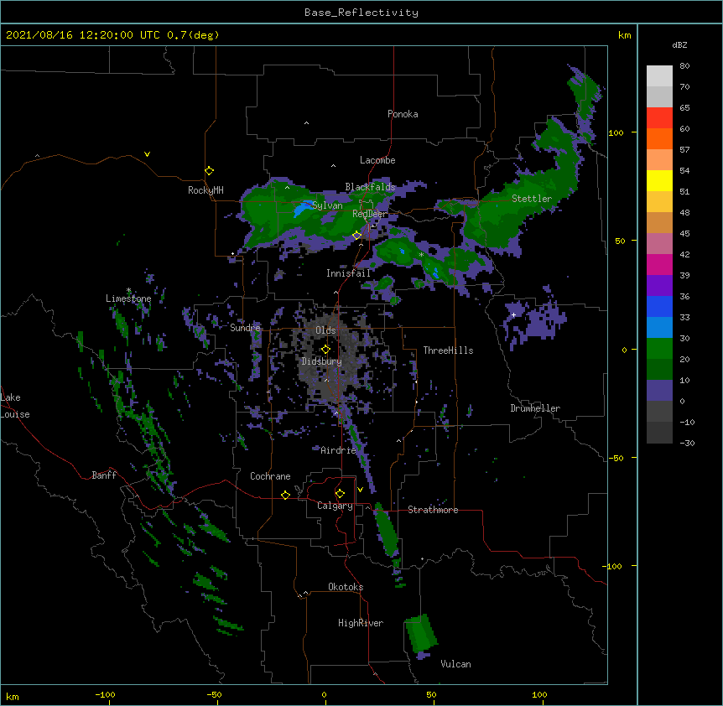
Task: Select the bright green 20-30 dBZ swatch
Action: pos(659,349)
